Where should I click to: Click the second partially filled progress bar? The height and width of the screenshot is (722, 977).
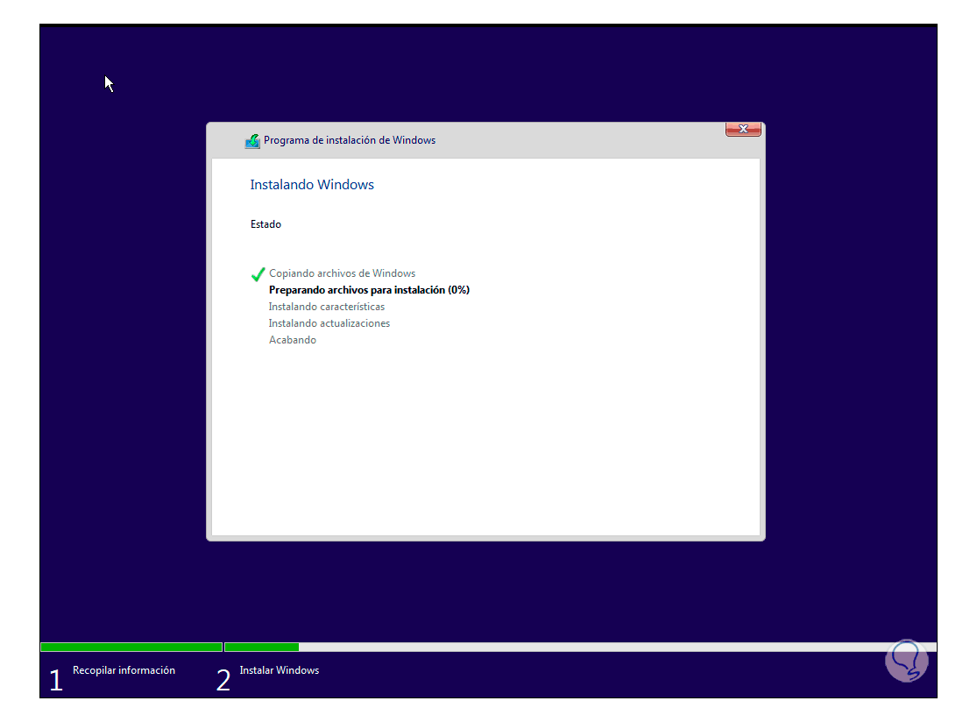coord(580,648)
